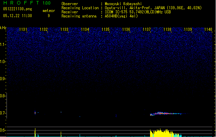Click the meteor count value 9
Viewport: 216px width, 137px height.
click(48, 16)
